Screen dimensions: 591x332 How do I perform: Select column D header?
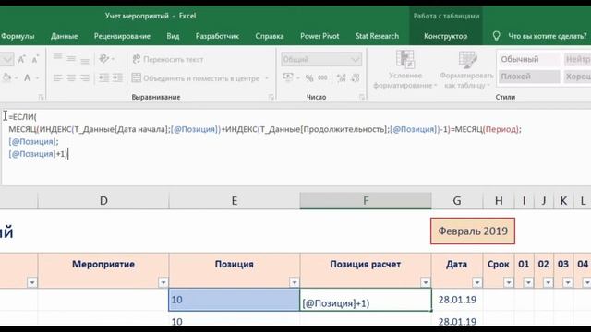click(103, 201)
